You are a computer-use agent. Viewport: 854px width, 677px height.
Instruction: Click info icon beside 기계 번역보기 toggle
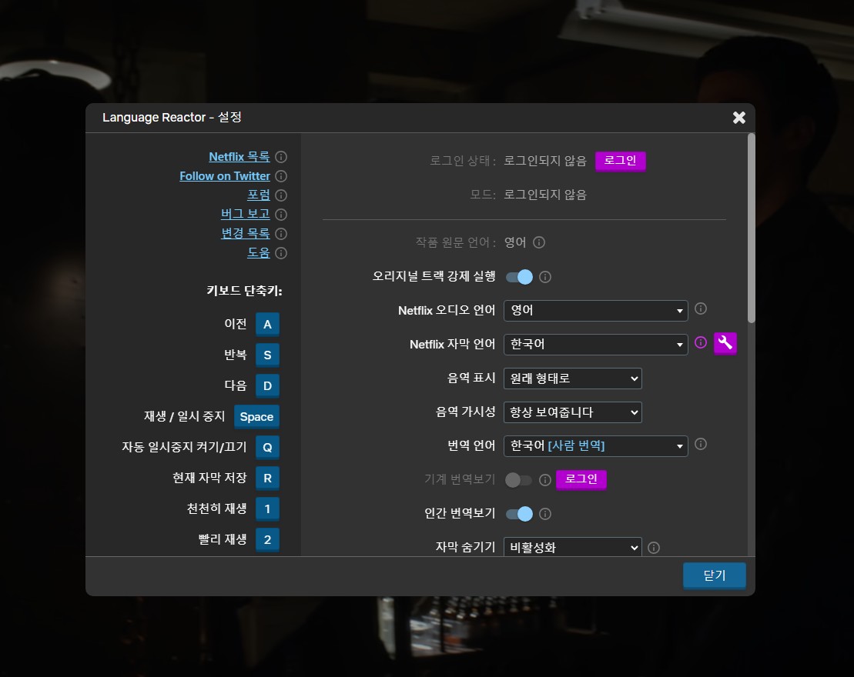click(x=544, y=480)
